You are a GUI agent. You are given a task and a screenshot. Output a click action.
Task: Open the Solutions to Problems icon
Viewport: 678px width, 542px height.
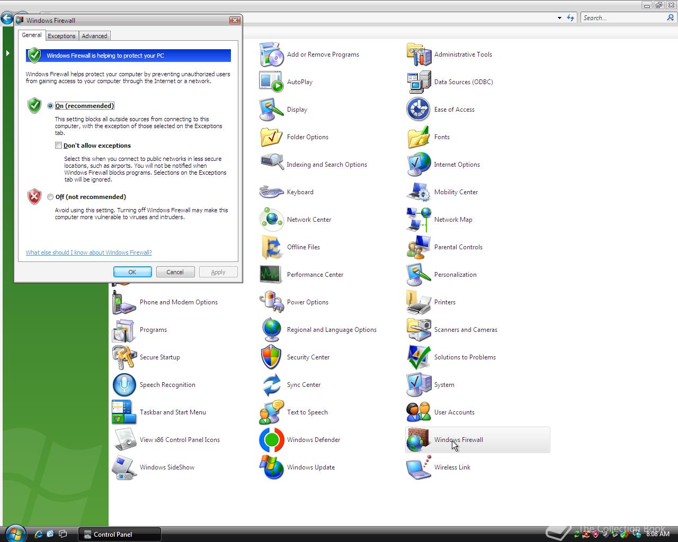tap(418, 357)
